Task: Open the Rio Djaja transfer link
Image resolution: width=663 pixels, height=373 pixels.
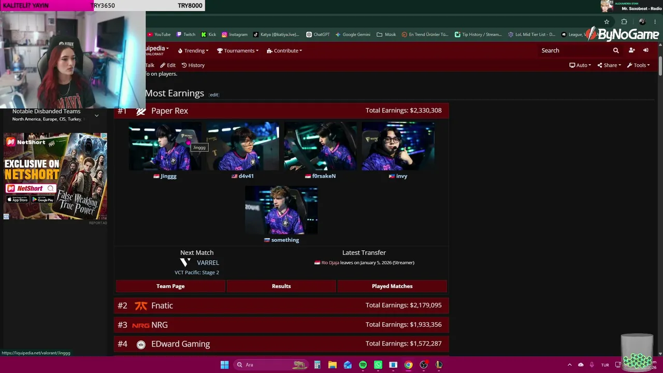Action: click(330, 263)
